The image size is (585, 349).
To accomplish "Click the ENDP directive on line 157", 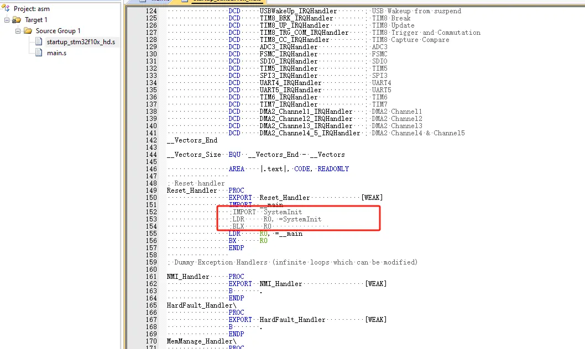I will 236,248.
